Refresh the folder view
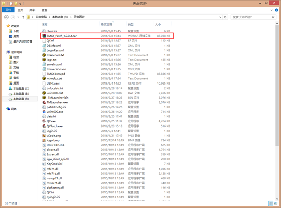 tap(225, 17)
